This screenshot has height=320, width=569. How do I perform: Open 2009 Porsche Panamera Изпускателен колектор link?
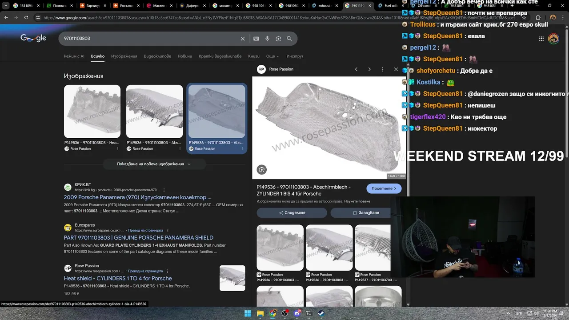[137, 197]
